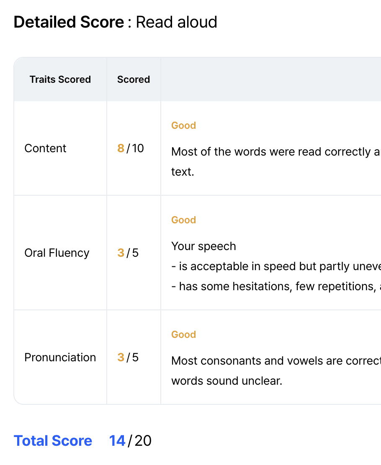Click the Total Score label

53,441
